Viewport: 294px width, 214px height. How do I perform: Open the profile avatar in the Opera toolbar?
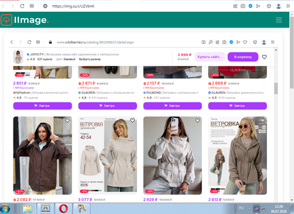(x=279, y=6)
